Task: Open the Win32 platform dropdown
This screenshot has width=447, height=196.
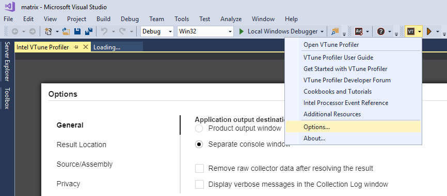Action: (x=205, y=31)
